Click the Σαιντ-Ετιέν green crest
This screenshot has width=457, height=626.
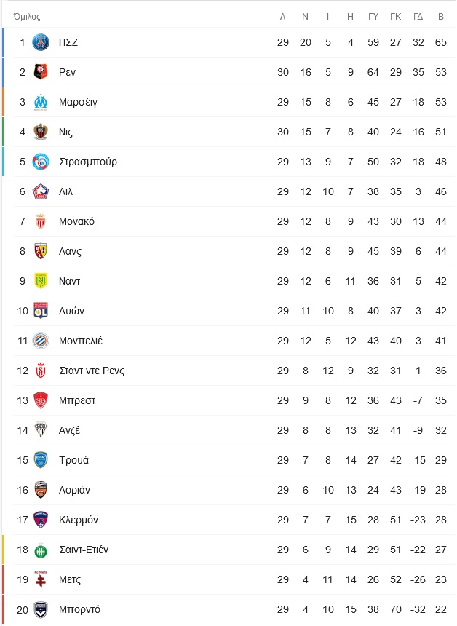click(x=41, y=550)
